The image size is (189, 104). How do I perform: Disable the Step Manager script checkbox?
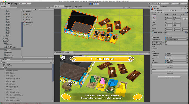tap(154, 32)
